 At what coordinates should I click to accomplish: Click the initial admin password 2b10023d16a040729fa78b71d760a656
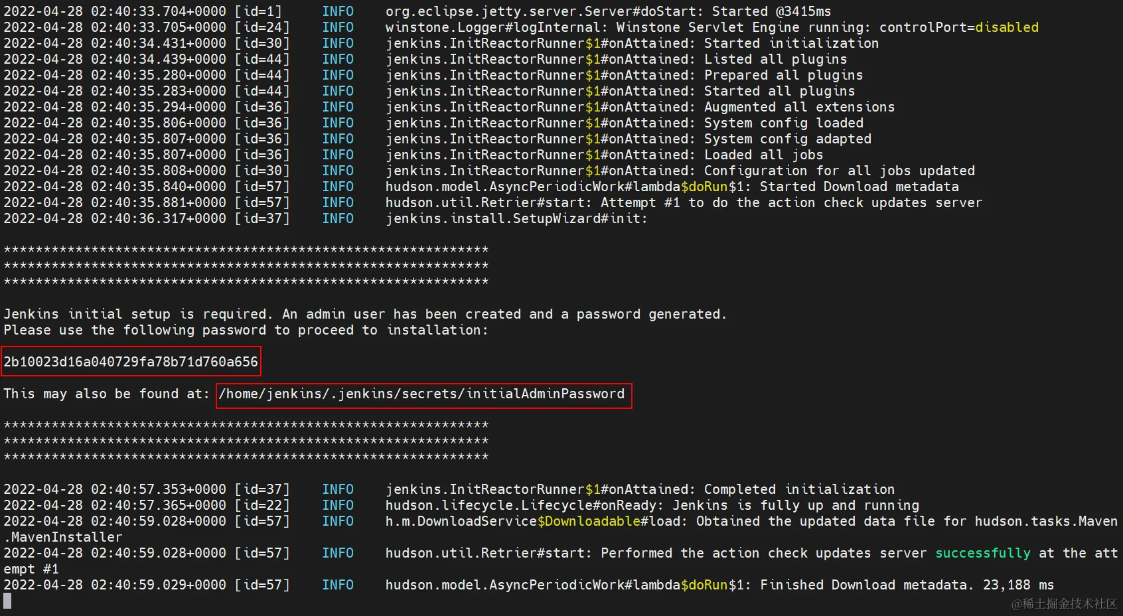pos(131,362)
